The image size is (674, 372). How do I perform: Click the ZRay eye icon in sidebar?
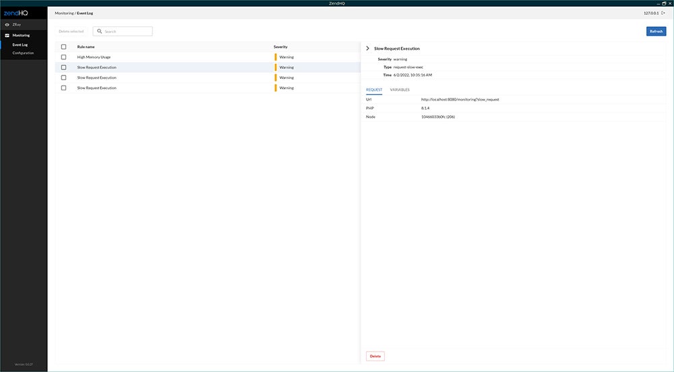7,25
